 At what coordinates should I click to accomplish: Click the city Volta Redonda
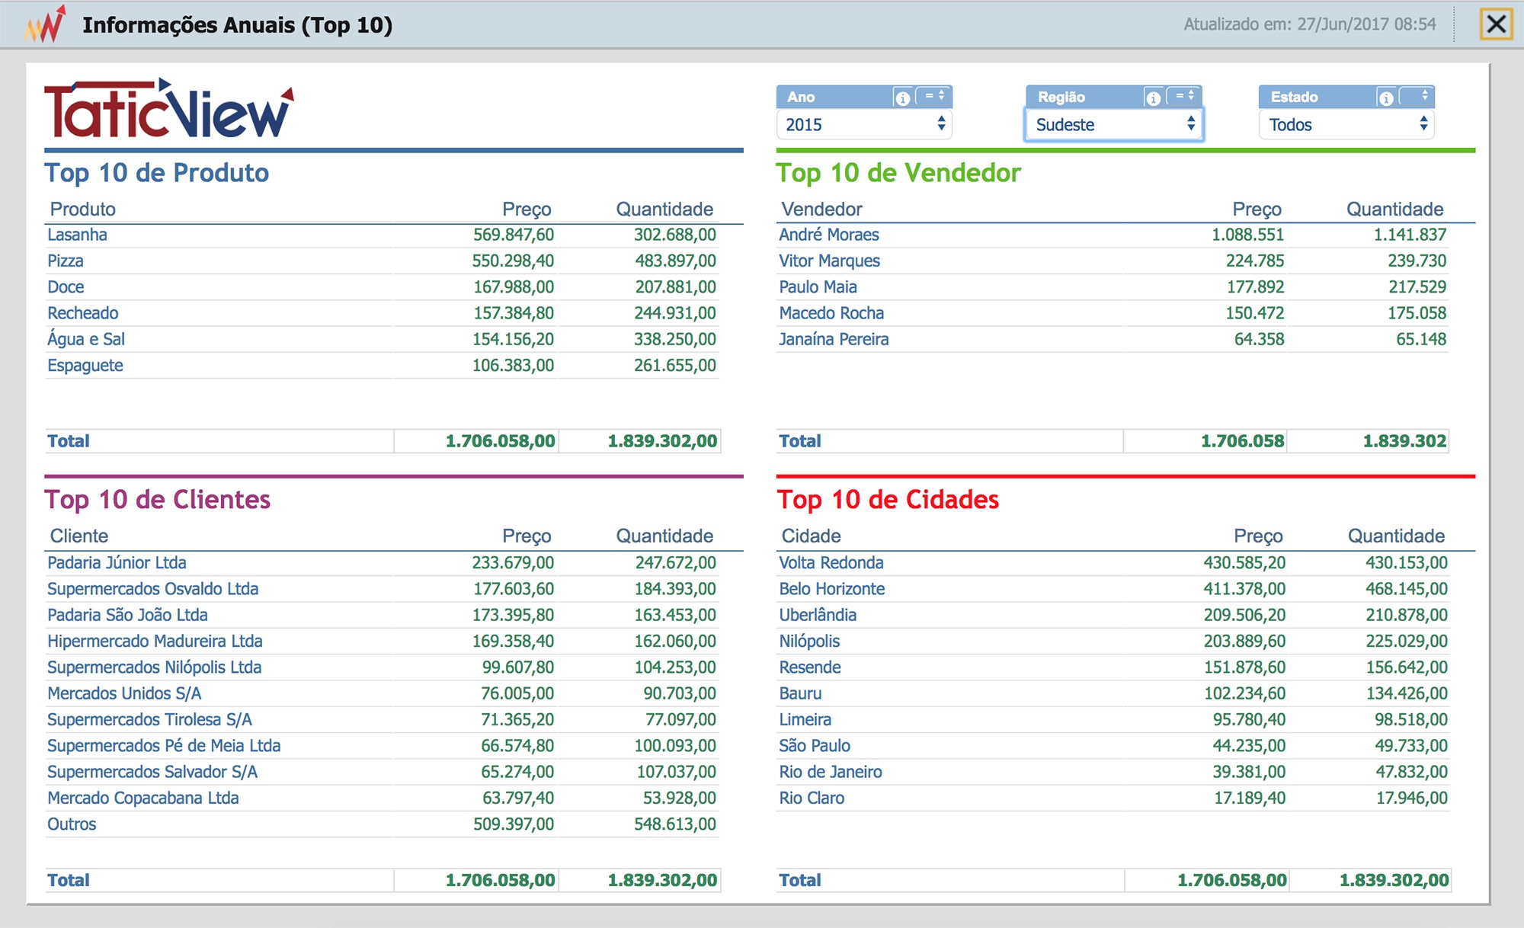click(x=831, y=563)
